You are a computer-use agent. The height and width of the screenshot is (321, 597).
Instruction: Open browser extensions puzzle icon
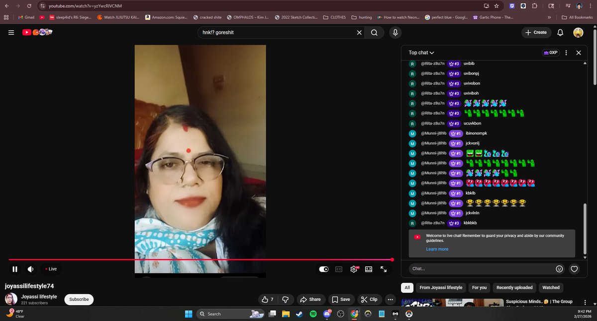click(x=534, y=6)
